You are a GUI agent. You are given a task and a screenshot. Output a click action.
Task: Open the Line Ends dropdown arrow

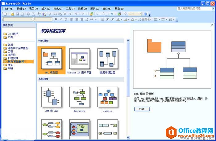point(174,19)
